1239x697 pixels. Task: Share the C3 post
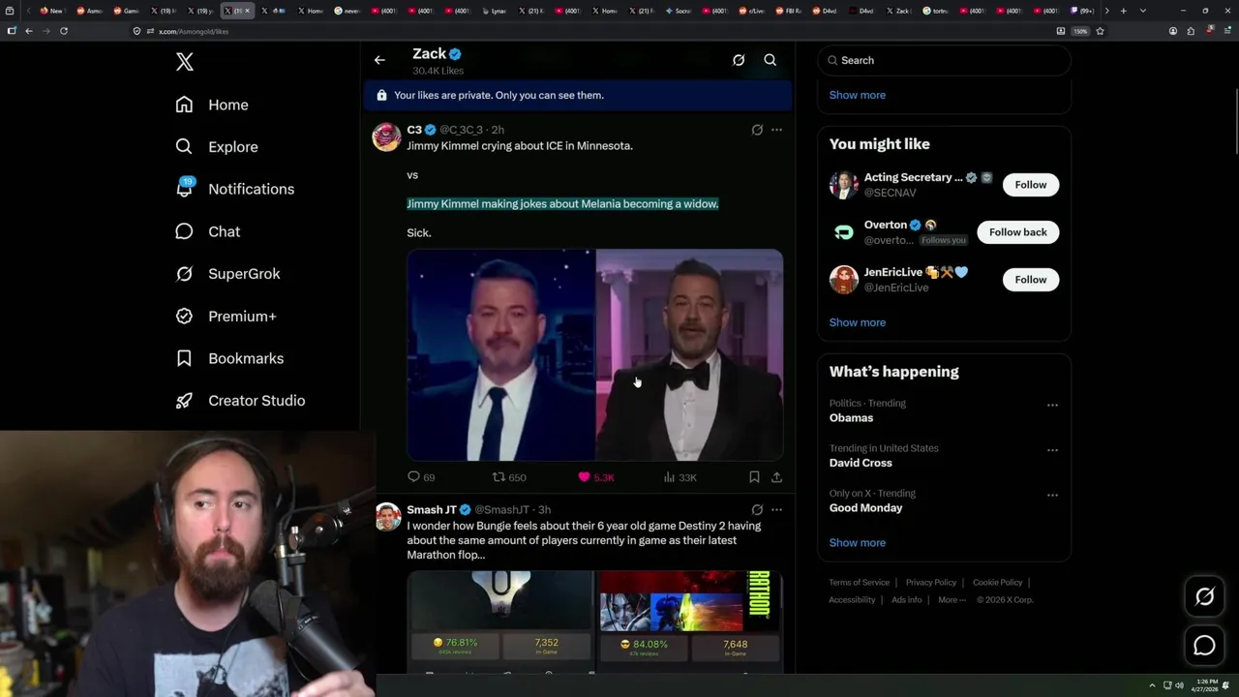pos(776,477)
